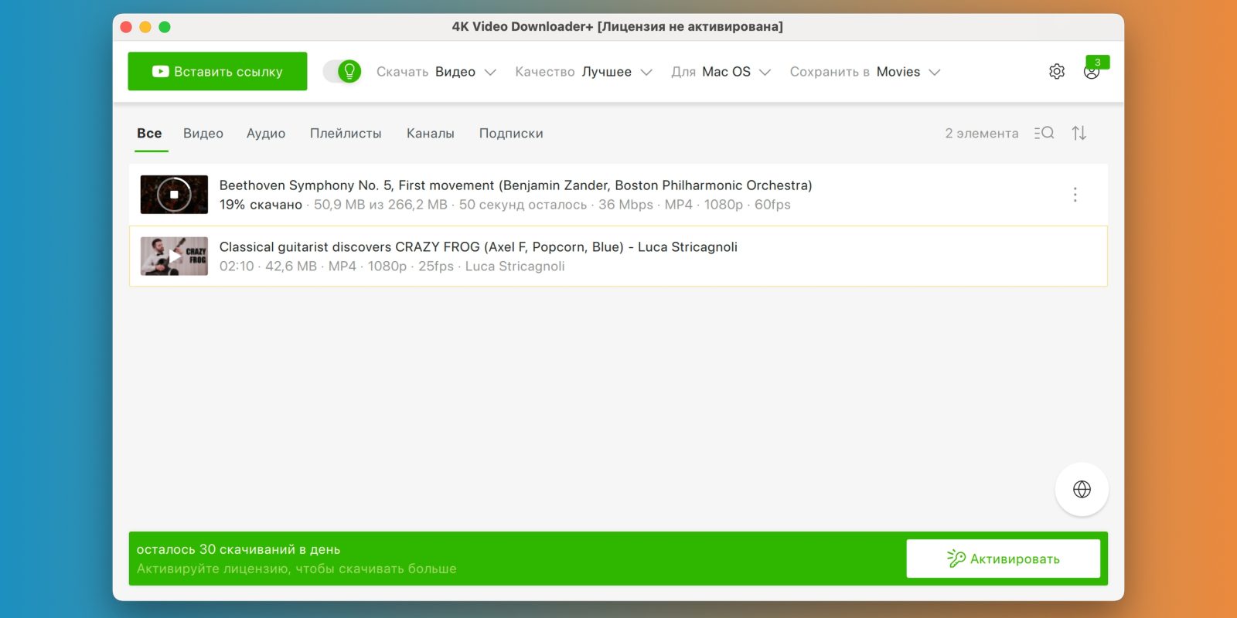Go to the Каналы tab
The width and height of the screenshot is (1237, 618).
[431, 133]
